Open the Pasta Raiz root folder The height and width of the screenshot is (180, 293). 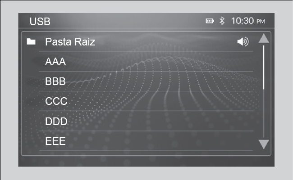click(70, 42)
